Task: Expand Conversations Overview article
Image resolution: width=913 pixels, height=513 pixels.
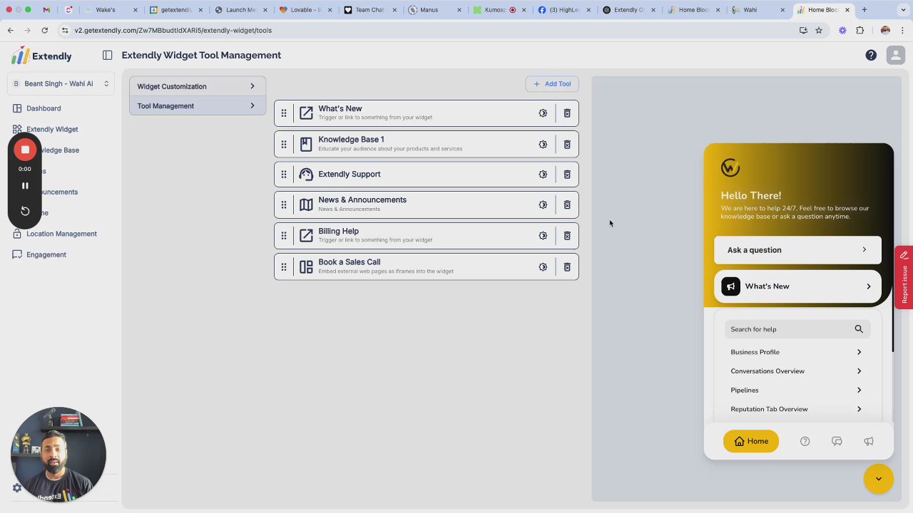Action: (797, 371)
